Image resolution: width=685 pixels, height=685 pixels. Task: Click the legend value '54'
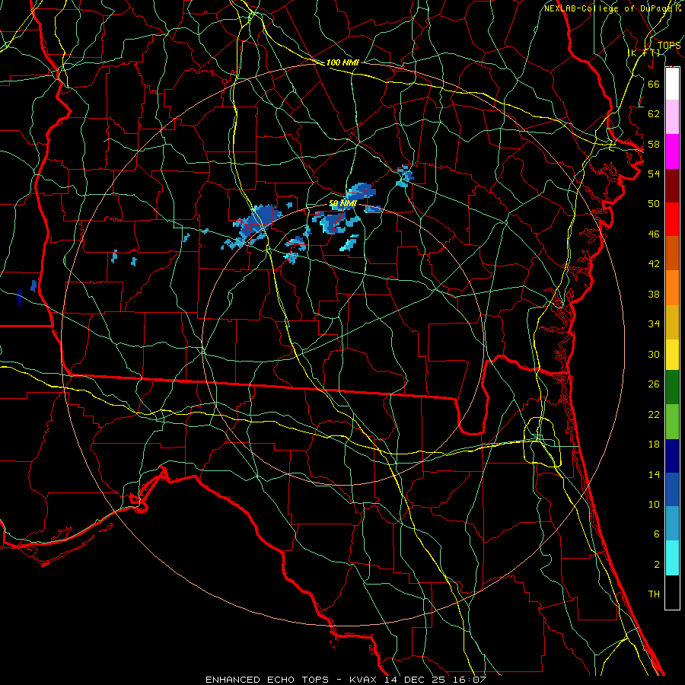point(654,174)
